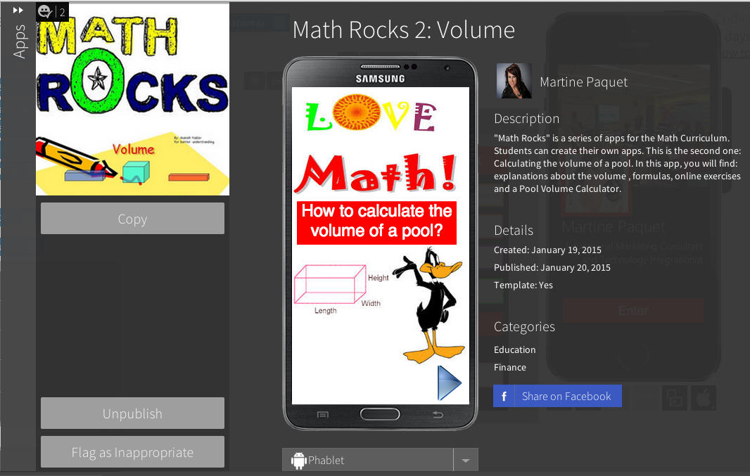This screenshot has width=750, height=476.
Task: Click the Daffy Duck image in preview
Action: [x=428, y=305]
